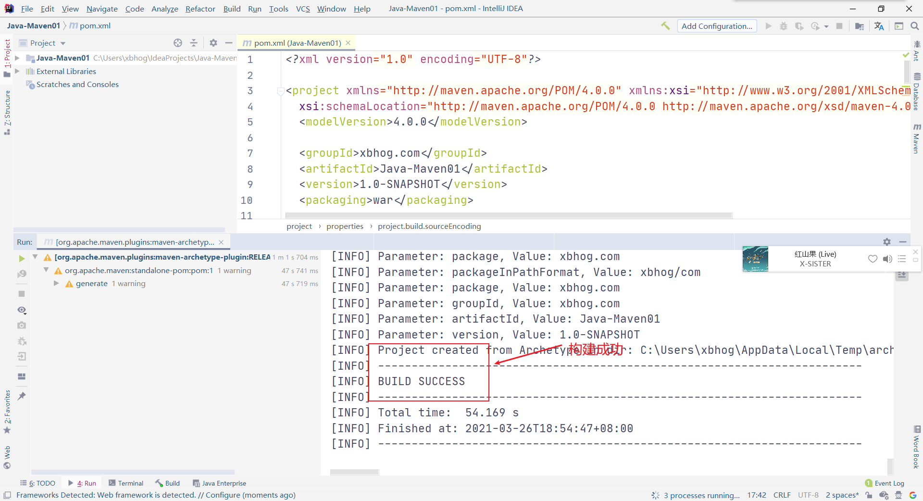Click the Google icon in status bar

coord(913,495)
